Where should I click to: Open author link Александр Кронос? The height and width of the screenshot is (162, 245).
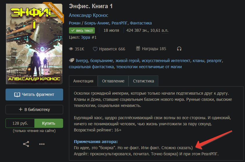click(88, 15)
